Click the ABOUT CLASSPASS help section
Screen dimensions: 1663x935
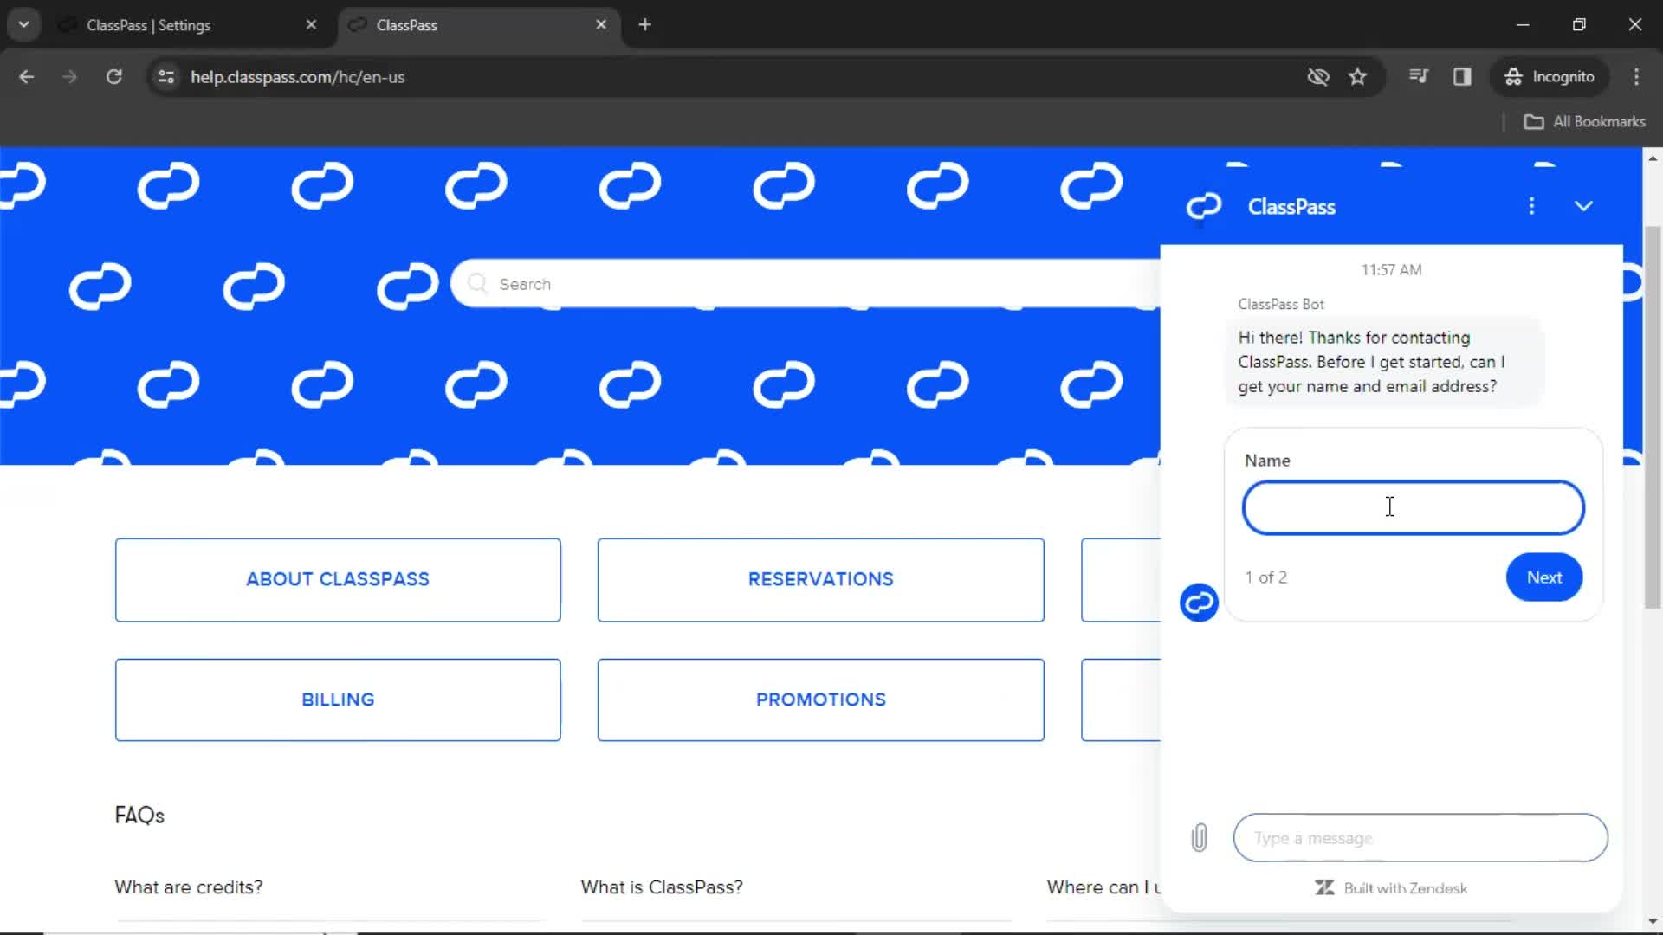[338, 579]
